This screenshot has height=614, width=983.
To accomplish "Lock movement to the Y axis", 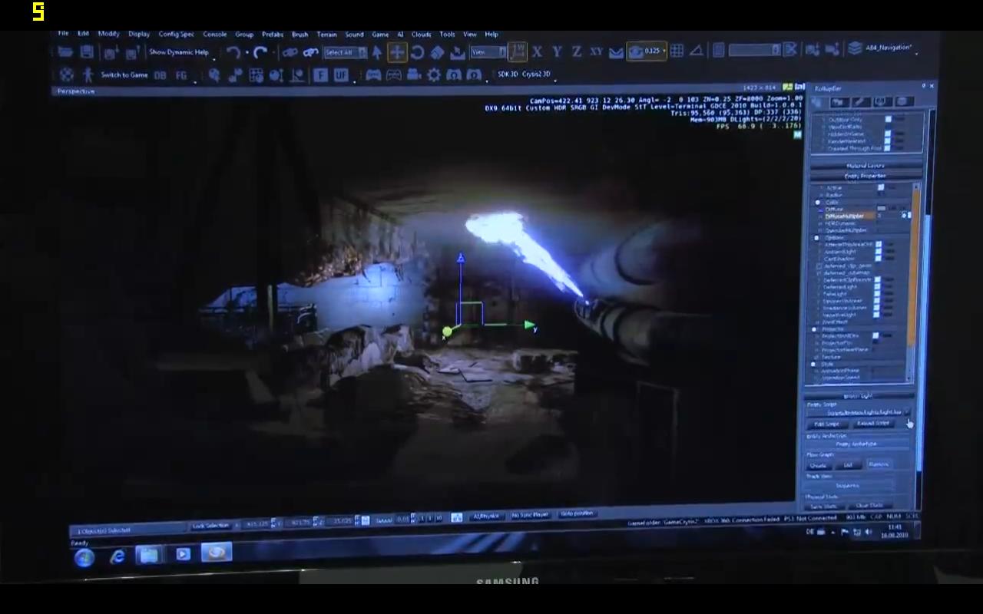I will 557,52.
